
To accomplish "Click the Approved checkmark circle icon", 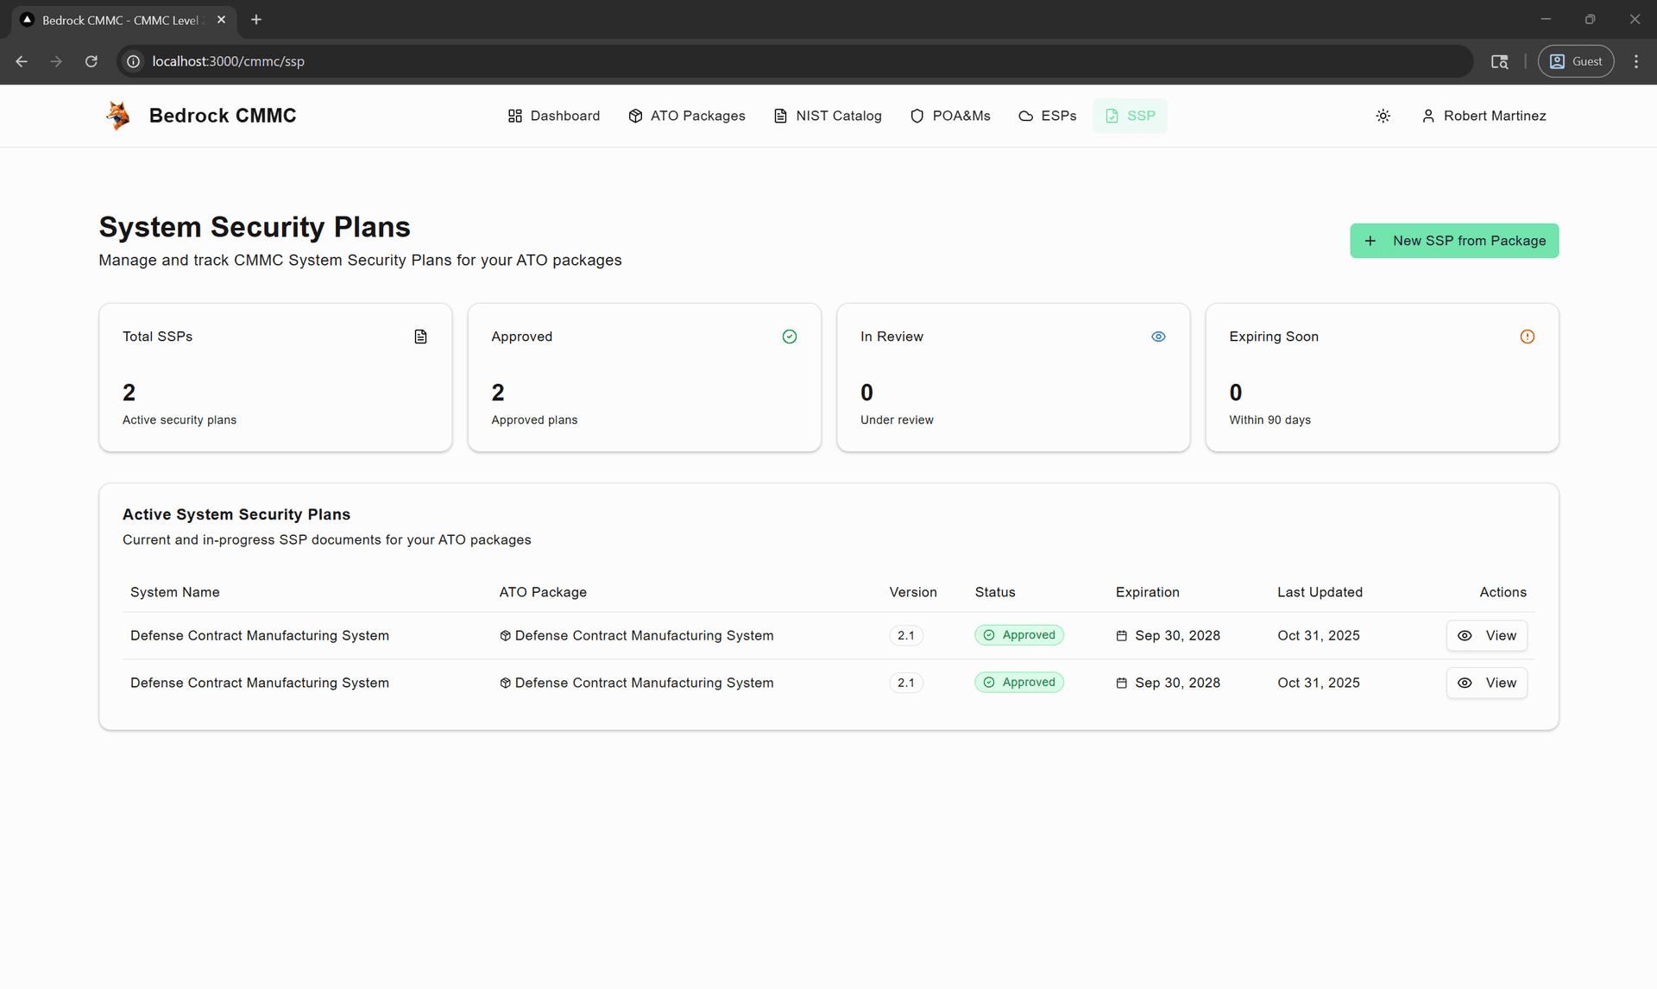I will pyautogui.click(x=789, y=337).
